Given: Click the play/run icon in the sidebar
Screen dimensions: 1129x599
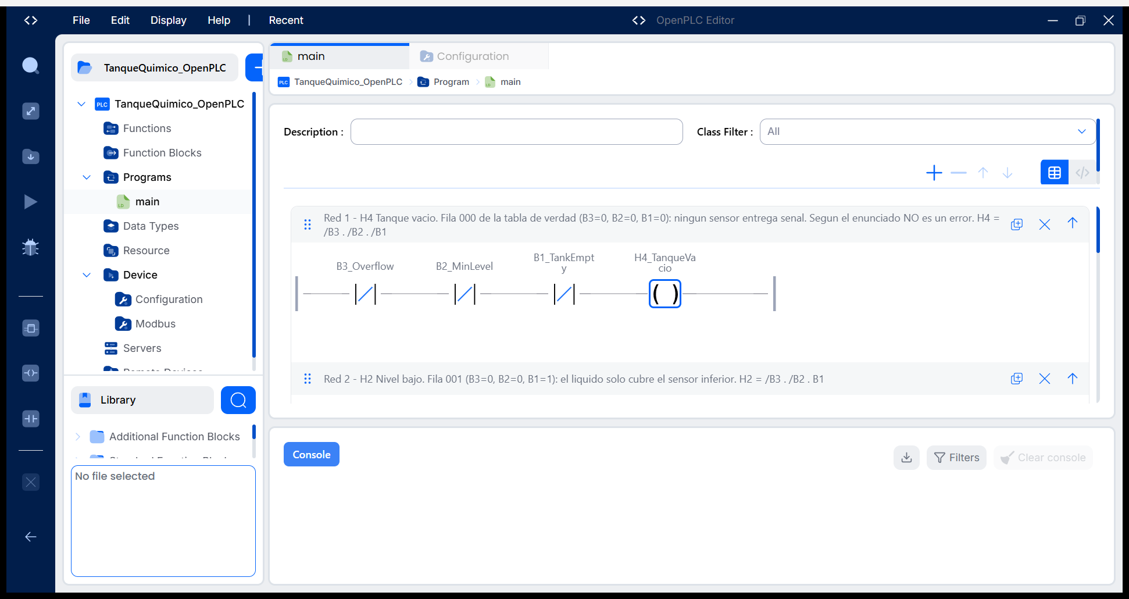Looking at the screenshot, I should 31,202.
